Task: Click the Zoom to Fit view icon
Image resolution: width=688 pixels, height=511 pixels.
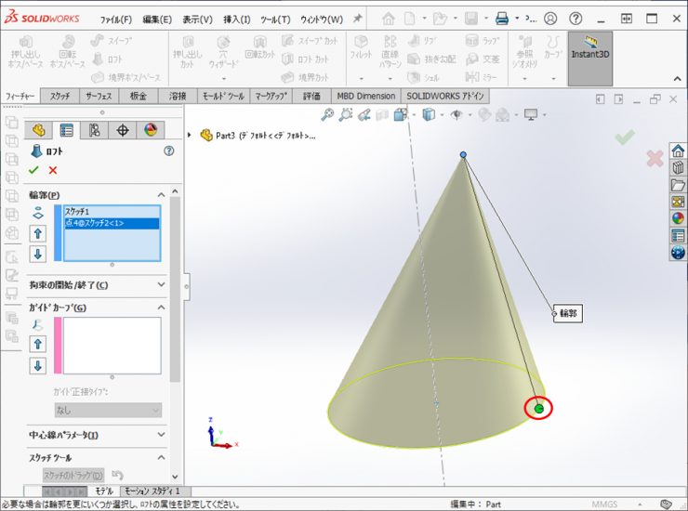Action: coord(327,114)
